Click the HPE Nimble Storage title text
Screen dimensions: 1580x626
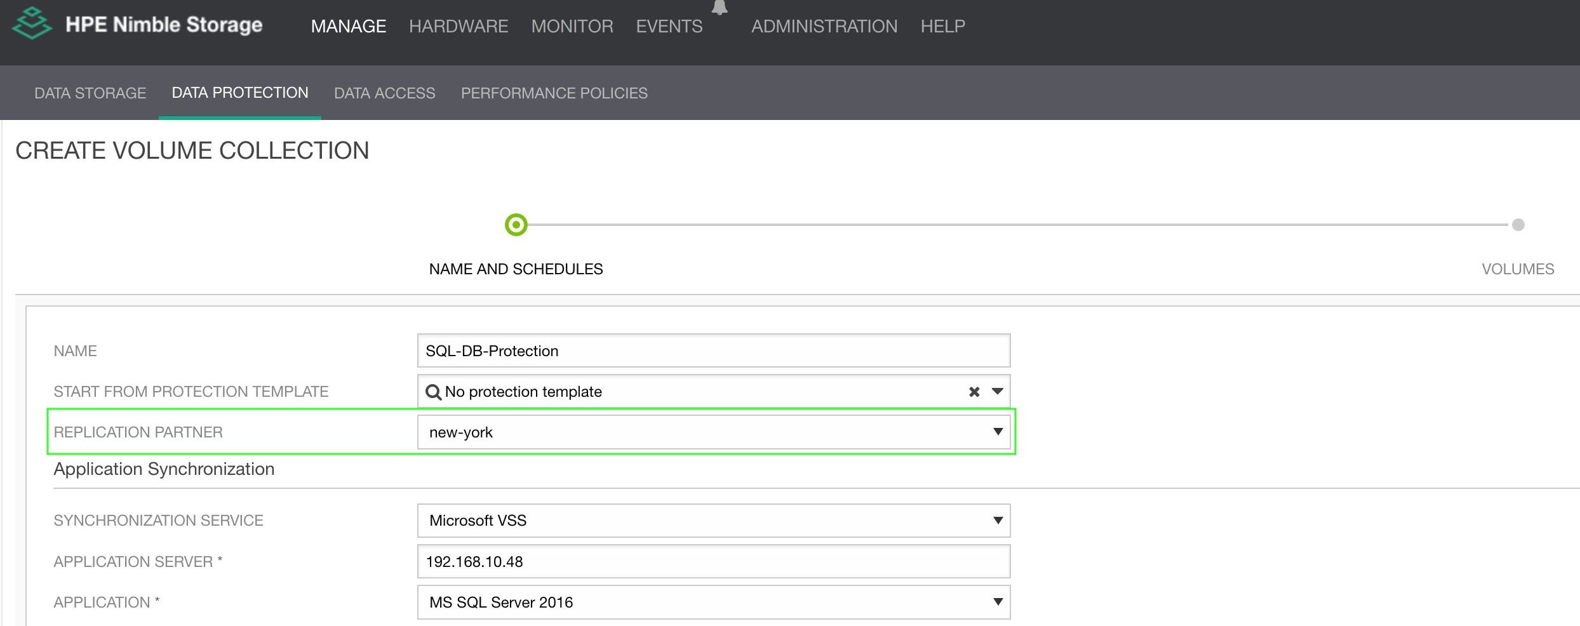coord(164,24)
